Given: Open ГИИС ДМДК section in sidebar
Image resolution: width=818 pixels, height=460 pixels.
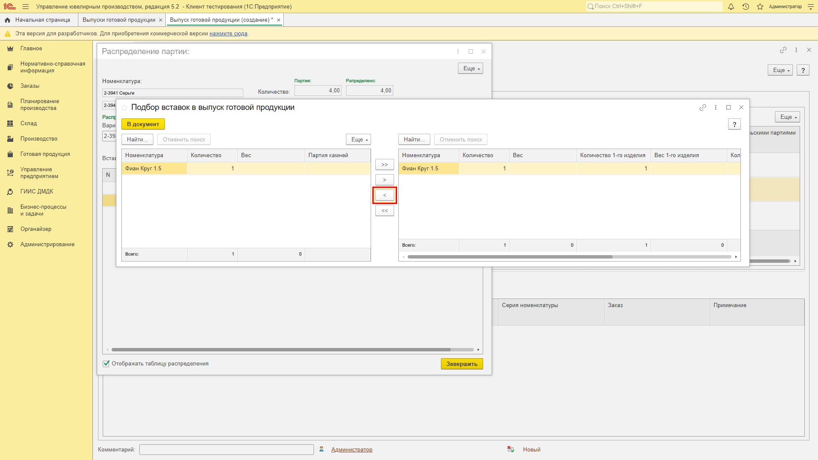Looking at the screenshot, I should (x=37, y=192).
